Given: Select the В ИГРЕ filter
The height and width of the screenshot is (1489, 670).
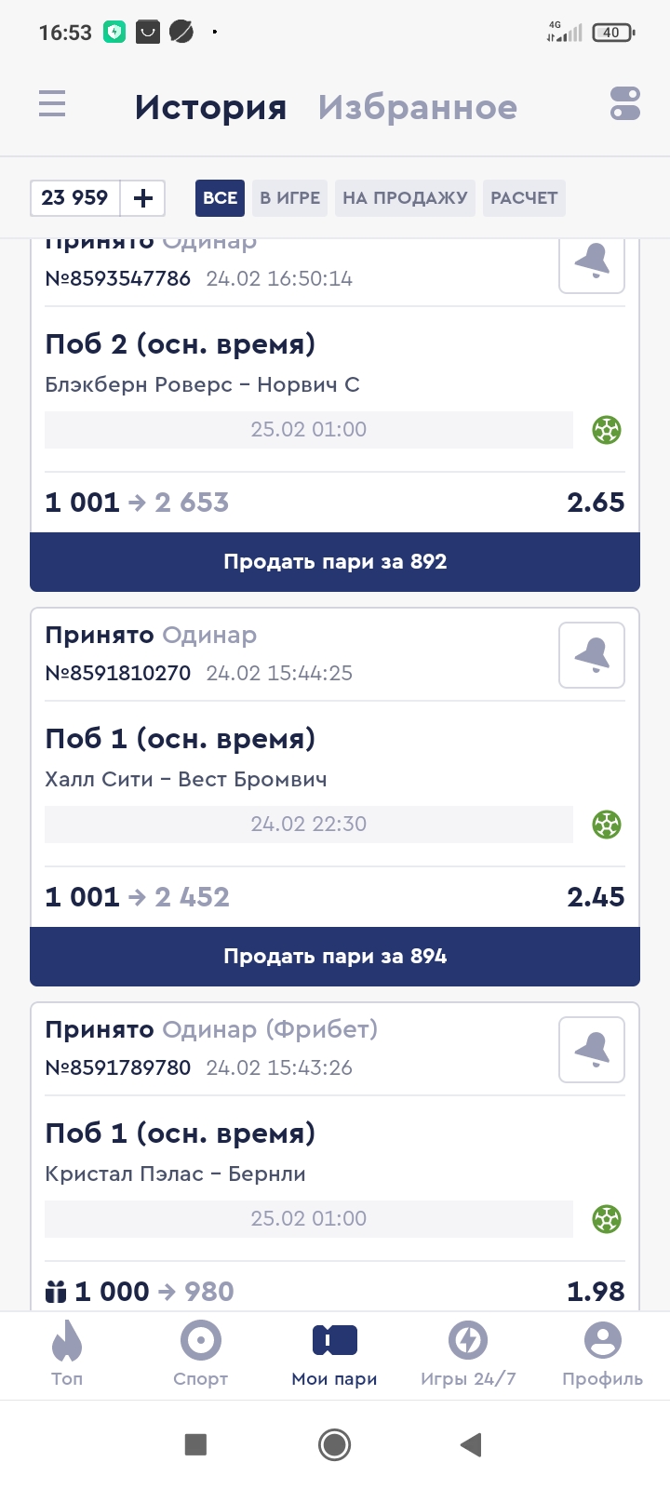Looking at the screenshot, I should point(289,198).
